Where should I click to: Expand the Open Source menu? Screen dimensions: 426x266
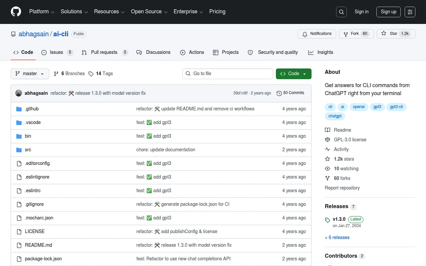click(149, 12)
